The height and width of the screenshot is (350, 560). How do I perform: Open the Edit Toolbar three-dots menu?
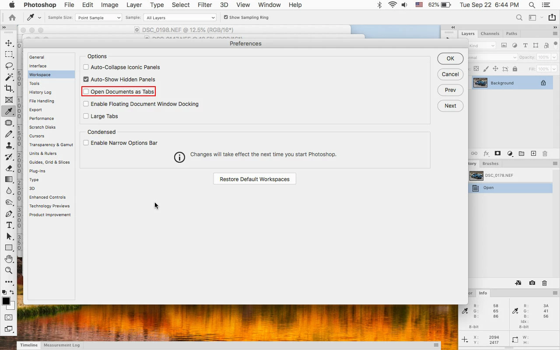tap(8, 282)
